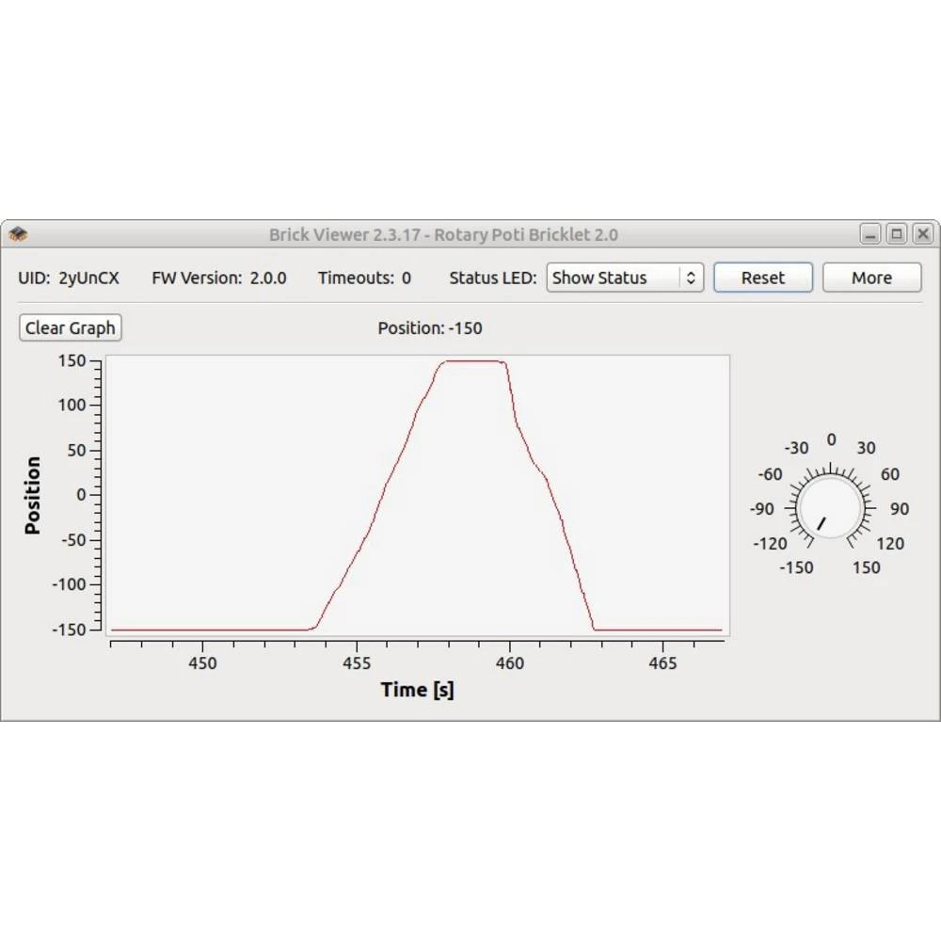Click the -150 mark on the rotary dial
The image size is (941, 941).
pos(796,567)
